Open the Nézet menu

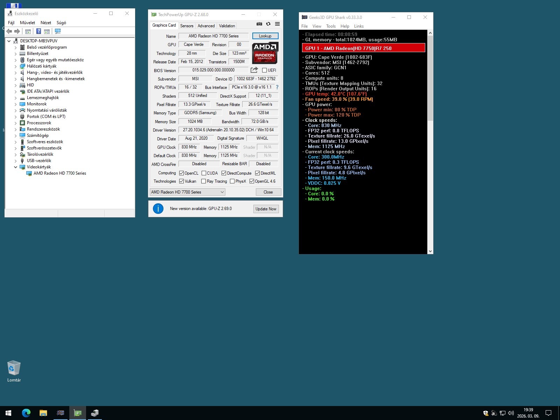(x=46, y=23)
